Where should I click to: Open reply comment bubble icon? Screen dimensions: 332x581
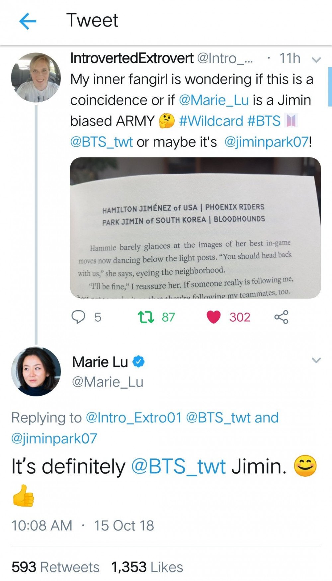(x=79, y=317)
